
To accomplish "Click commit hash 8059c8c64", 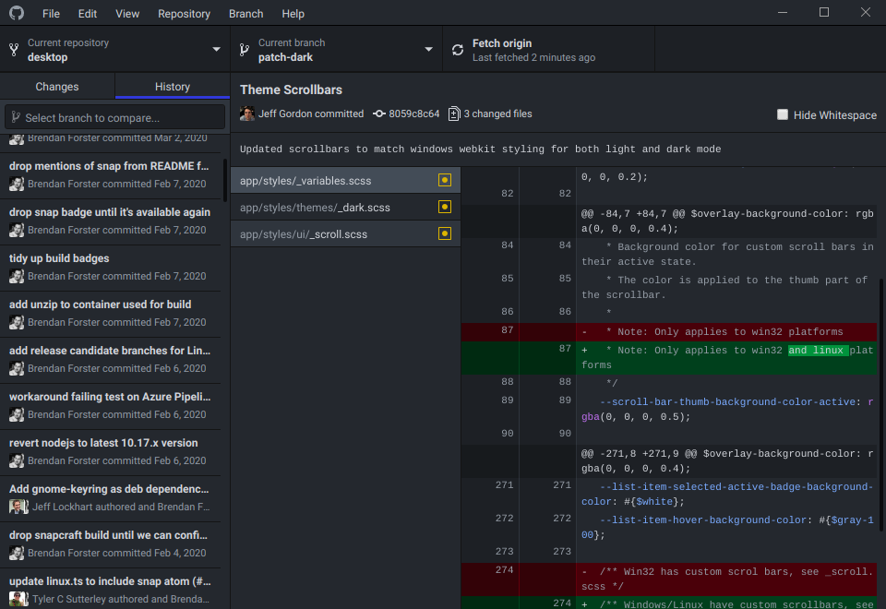I will [x=413, y=113].
